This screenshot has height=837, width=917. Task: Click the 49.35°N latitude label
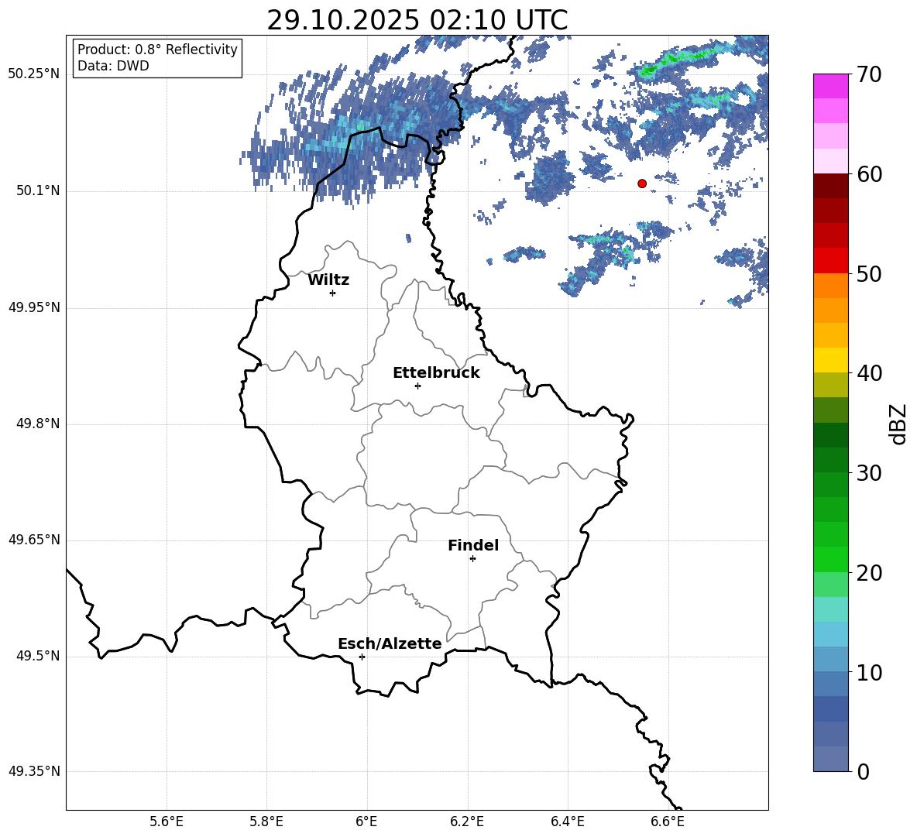pos(34,771)
